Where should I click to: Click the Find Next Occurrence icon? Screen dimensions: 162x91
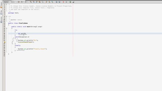point(36,2)
